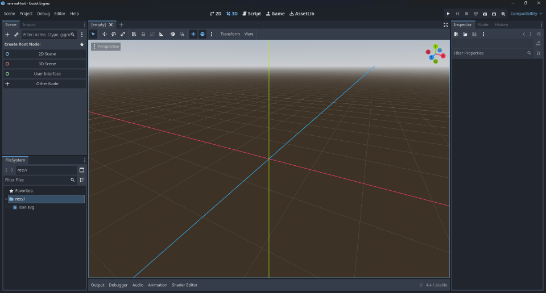Toggle favorite nodes star icon
Viewport: 546px width, 293px height.
tap(82, 44)
